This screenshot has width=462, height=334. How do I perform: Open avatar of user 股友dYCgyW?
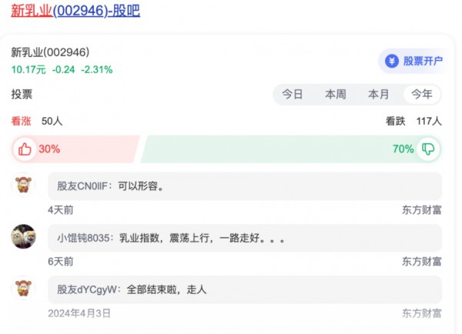[x=23, y=288]
